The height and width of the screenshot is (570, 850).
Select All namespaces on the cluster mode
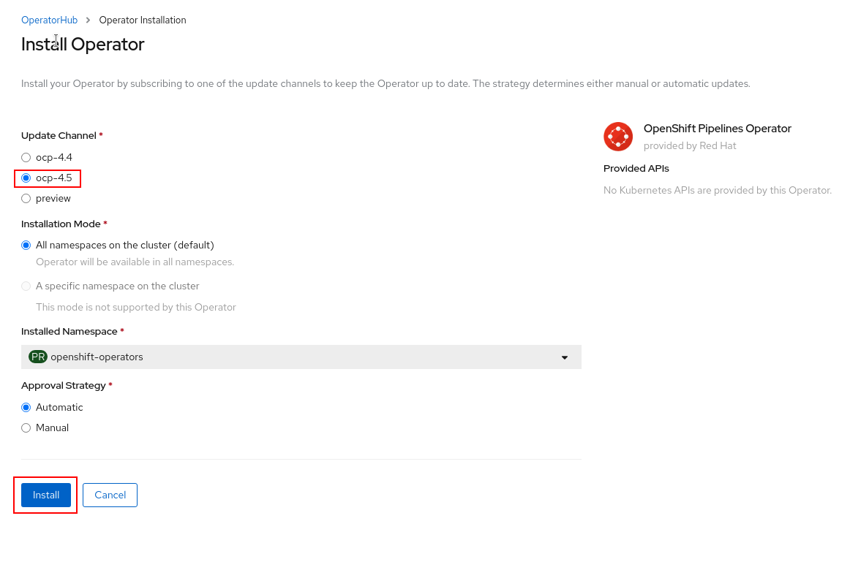coord(26,245)
